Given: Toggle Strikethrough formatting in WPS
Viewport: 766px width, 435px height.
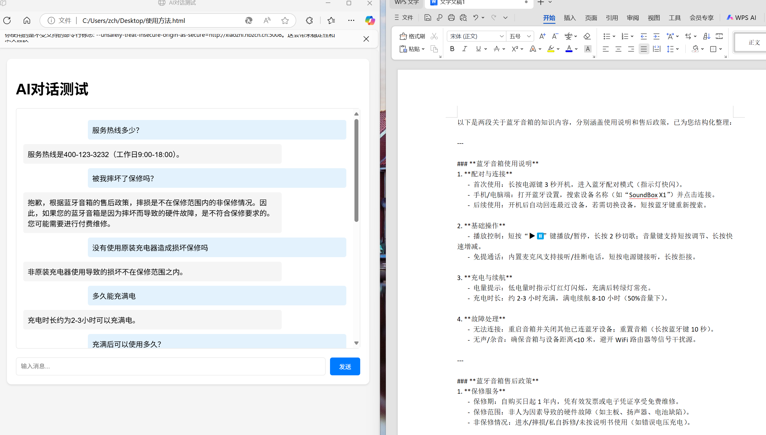Looking at the screenshot, I should click(496, 49).
